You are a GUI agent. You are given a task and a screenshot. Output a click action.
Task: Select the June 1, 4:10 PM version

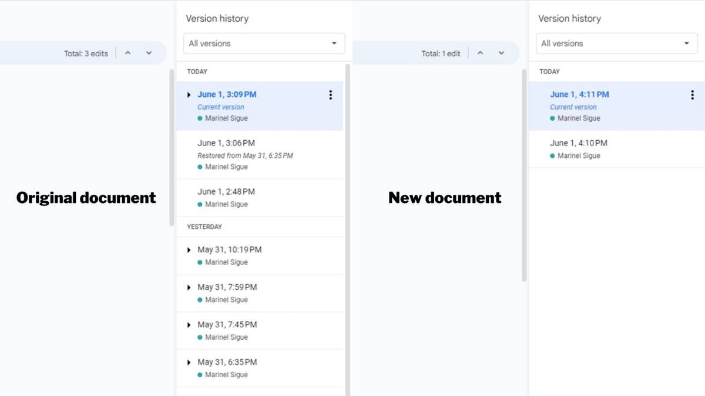tap(617, 149)
